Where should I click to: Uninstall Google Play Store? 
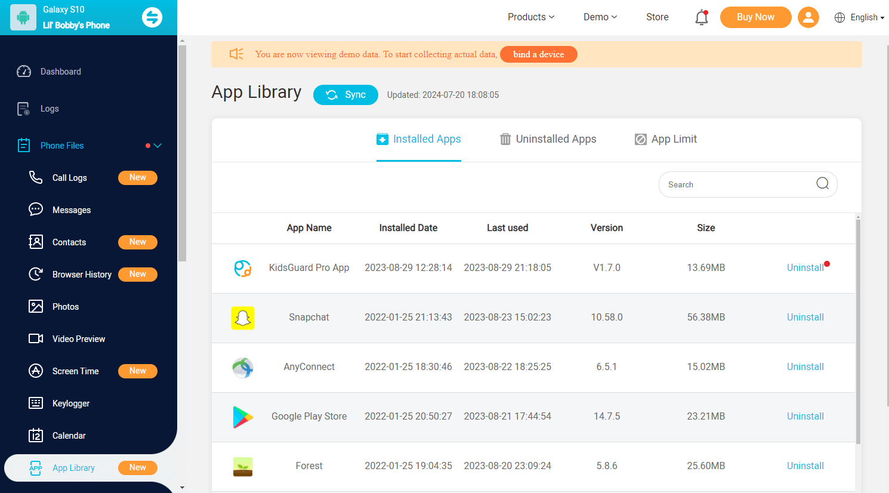click(805, 417)
